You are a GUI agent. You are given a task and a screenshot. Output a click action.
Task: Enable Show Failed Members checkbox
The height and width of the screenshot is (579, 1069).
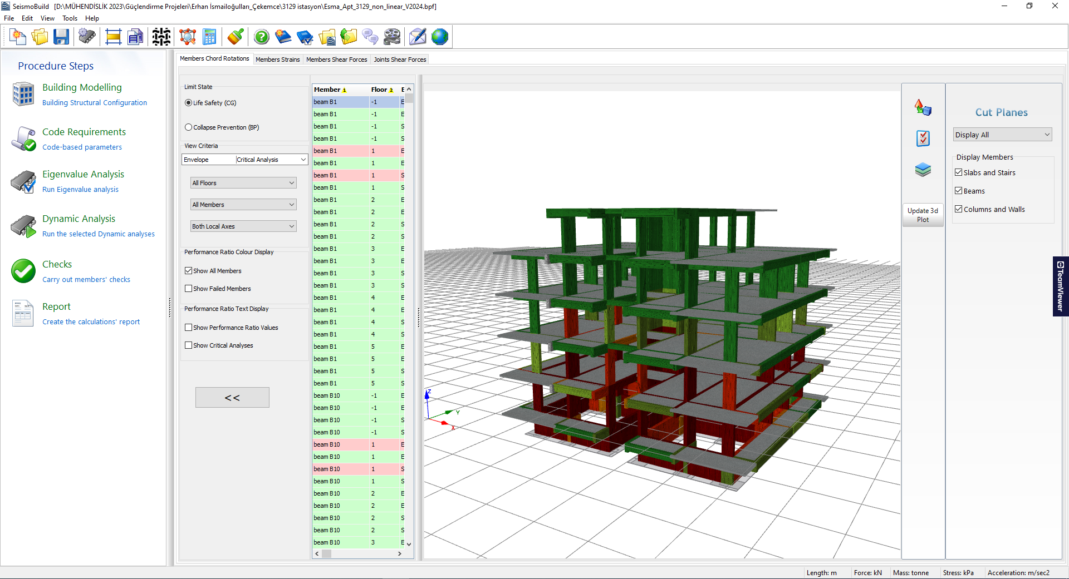189,289
